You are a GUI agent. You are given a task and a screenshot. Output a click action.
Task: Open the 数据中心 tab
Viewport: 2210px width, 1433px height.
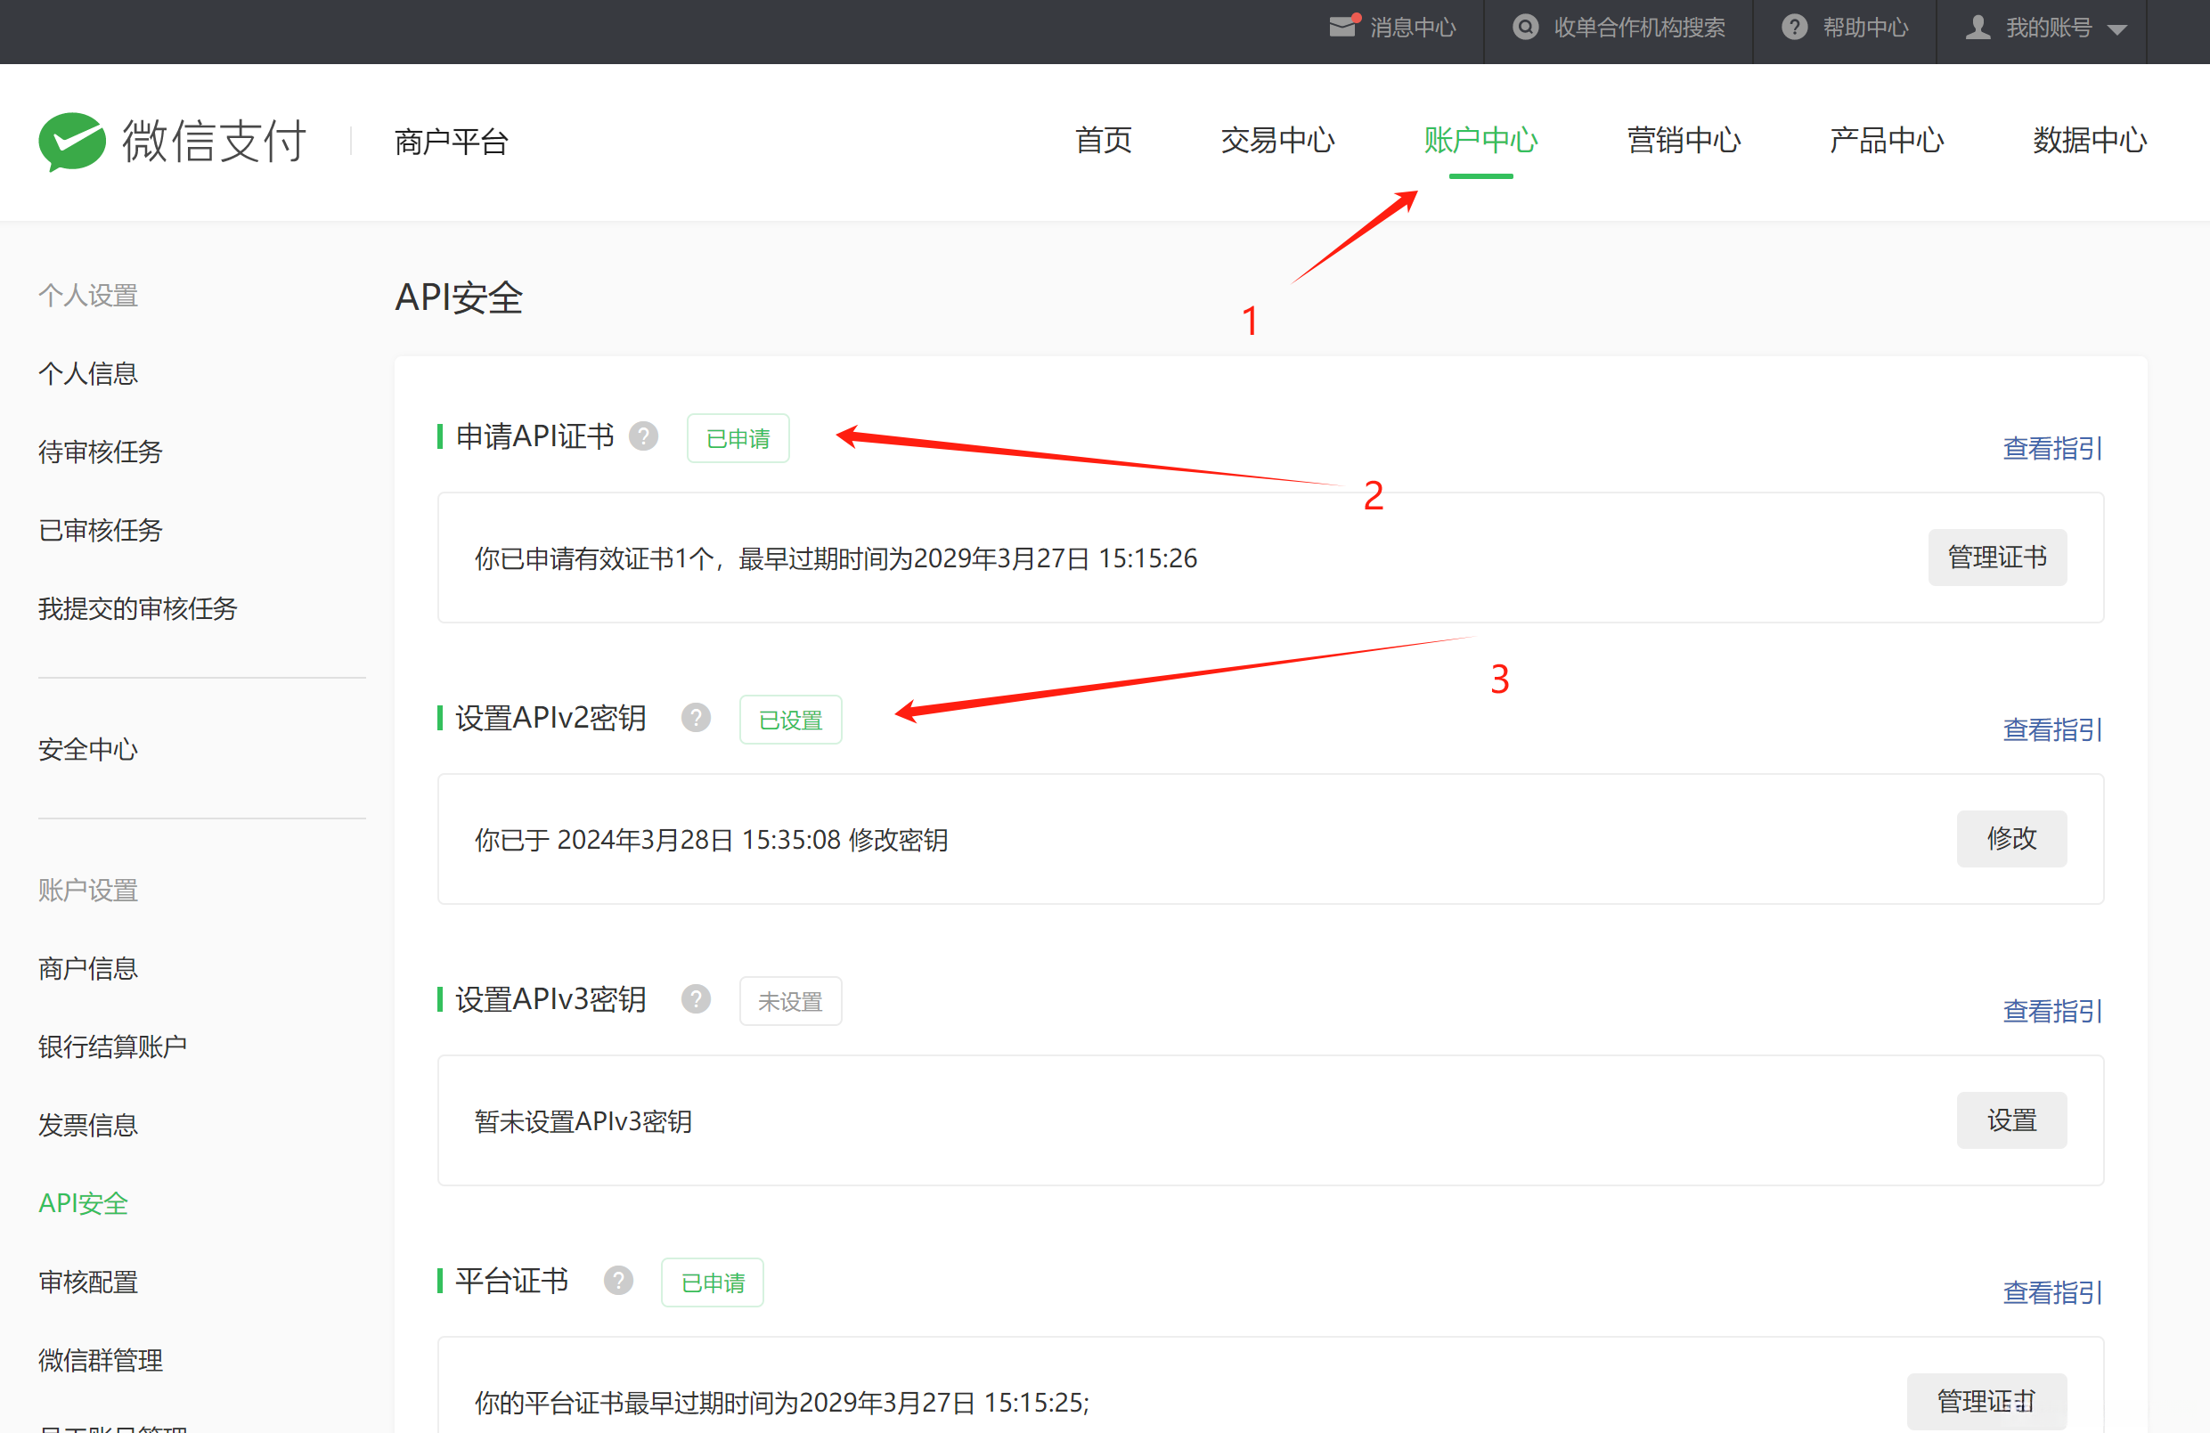[2089, 140]
